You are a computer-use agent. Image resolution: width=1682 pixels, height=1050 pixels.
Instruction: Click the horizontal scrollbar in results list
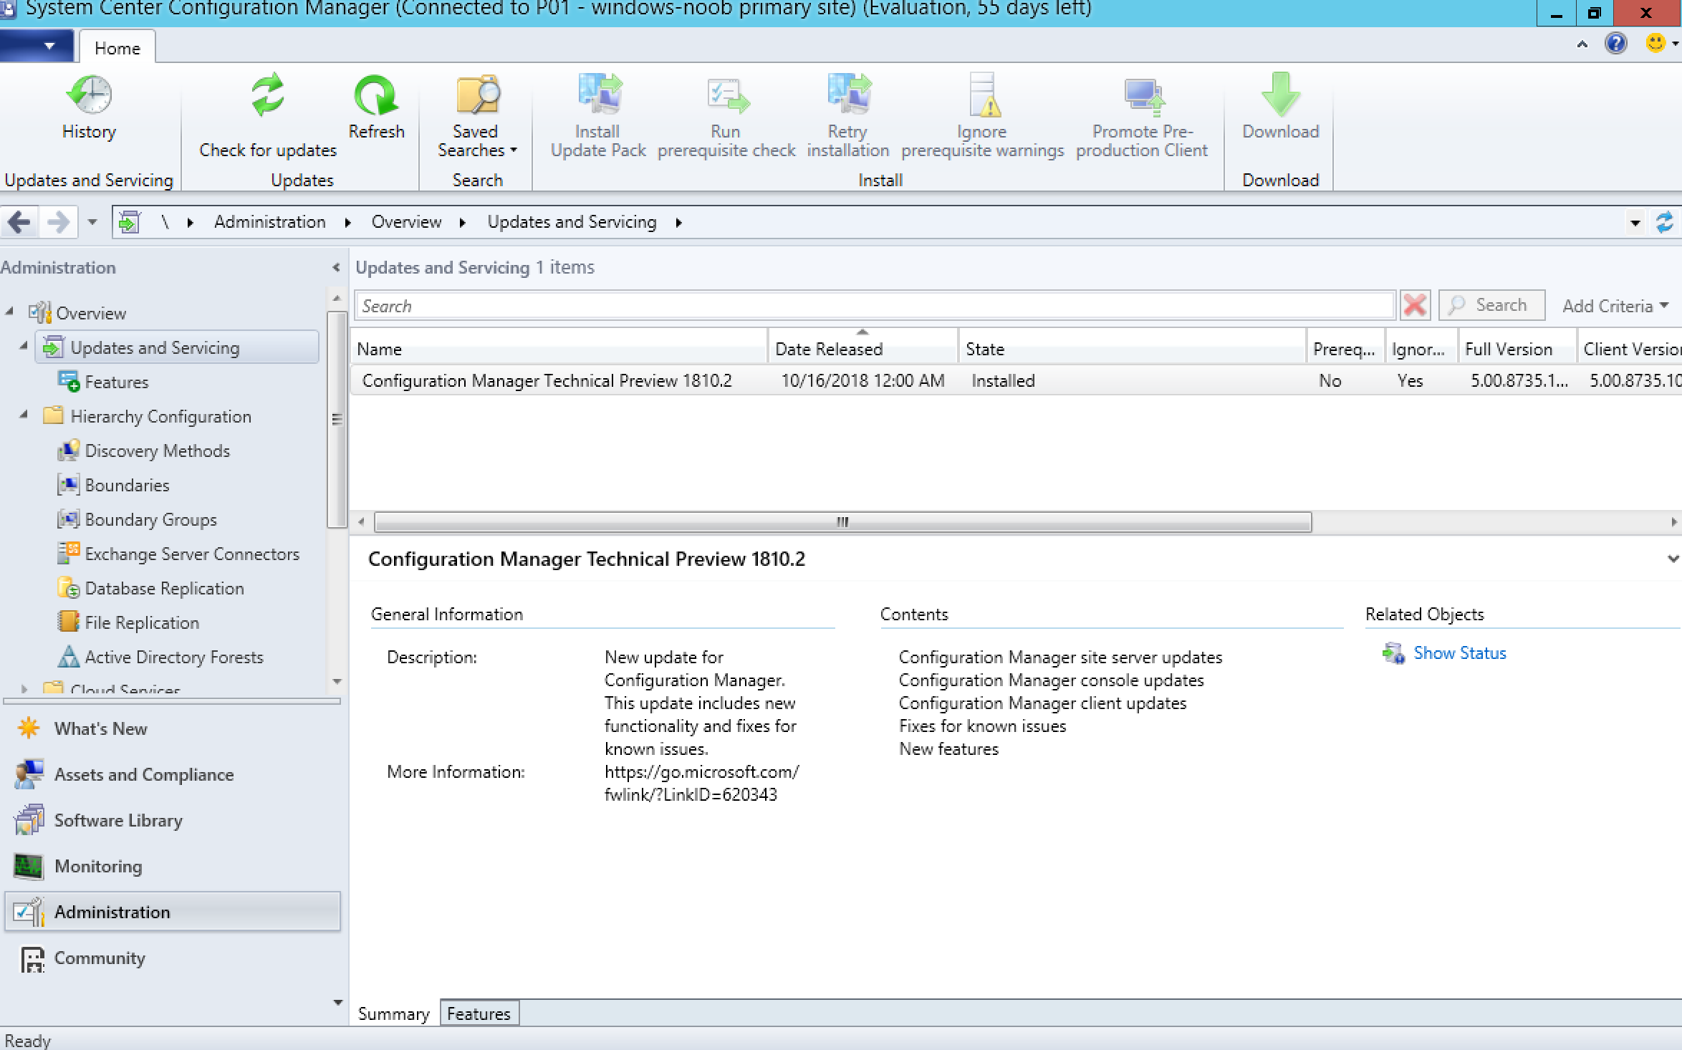(842, 522)
